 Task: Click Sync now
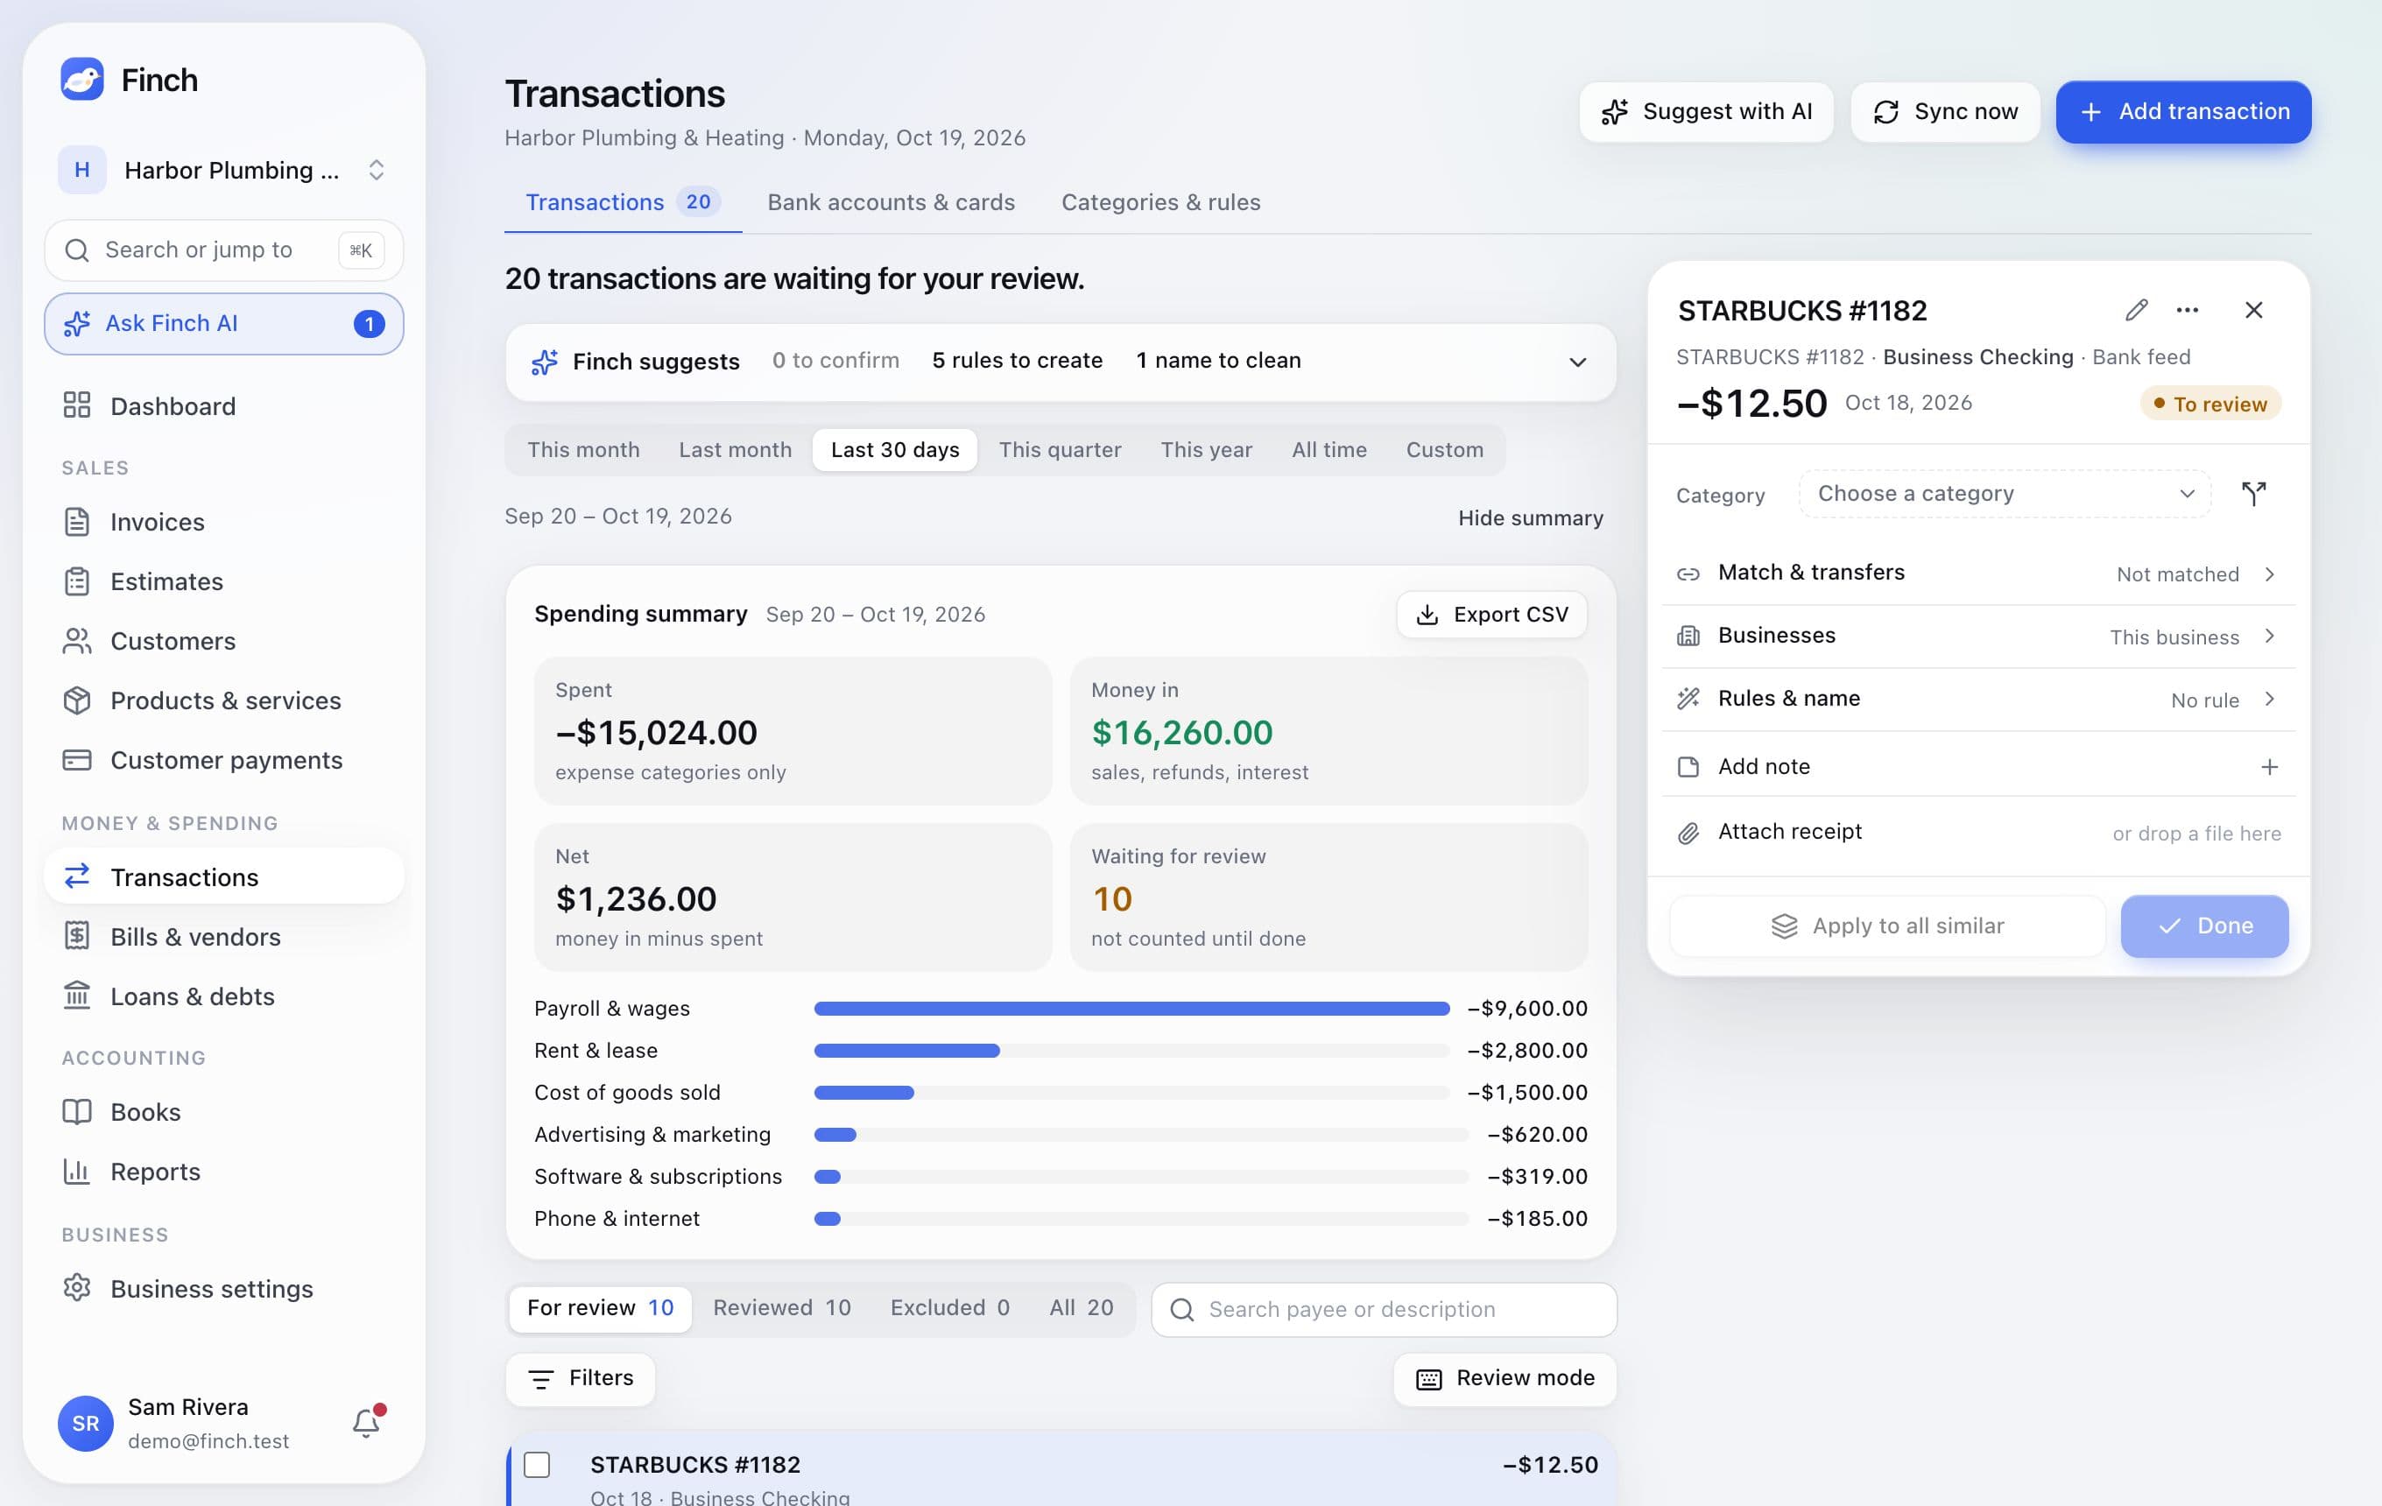coord(1945,112)
